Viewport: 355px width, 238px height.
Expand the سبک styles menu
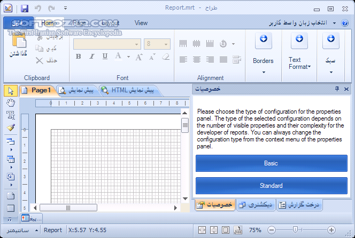331,53
